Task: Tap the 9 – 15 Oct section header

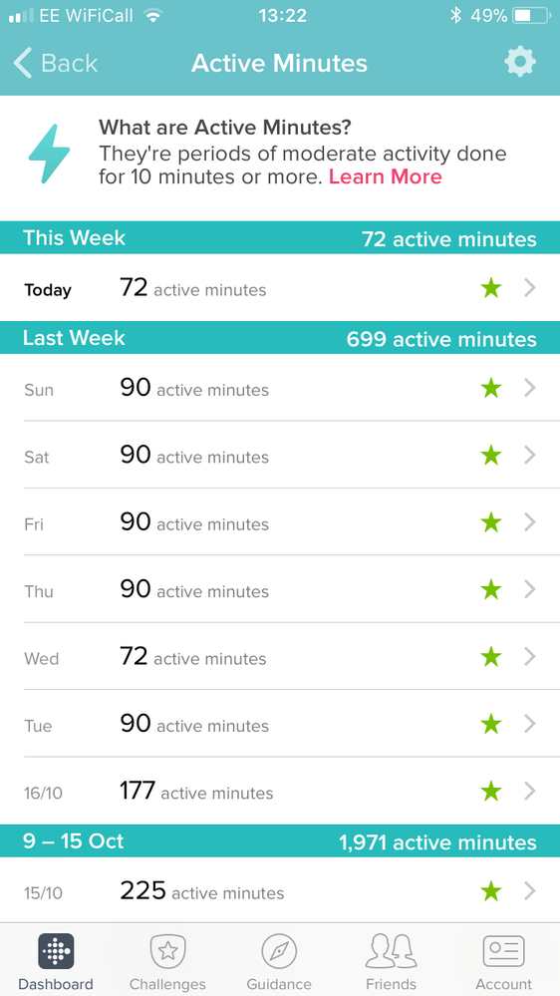Action: [x=280, y=841]
